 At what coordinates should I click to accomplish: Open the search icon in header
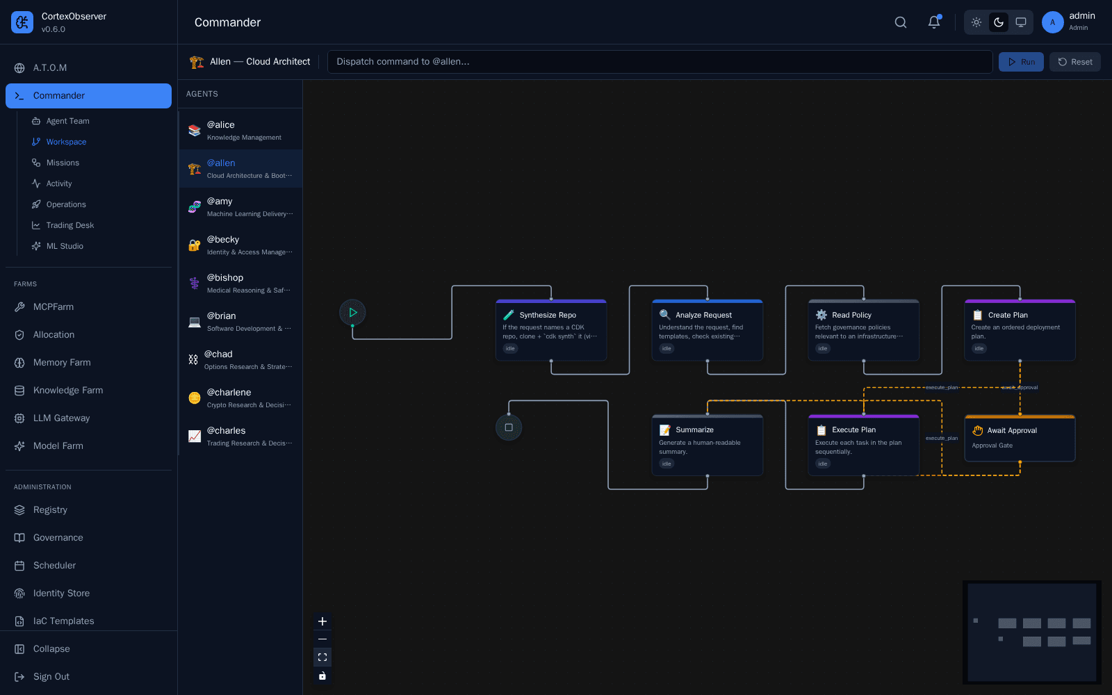pos(901,22)
